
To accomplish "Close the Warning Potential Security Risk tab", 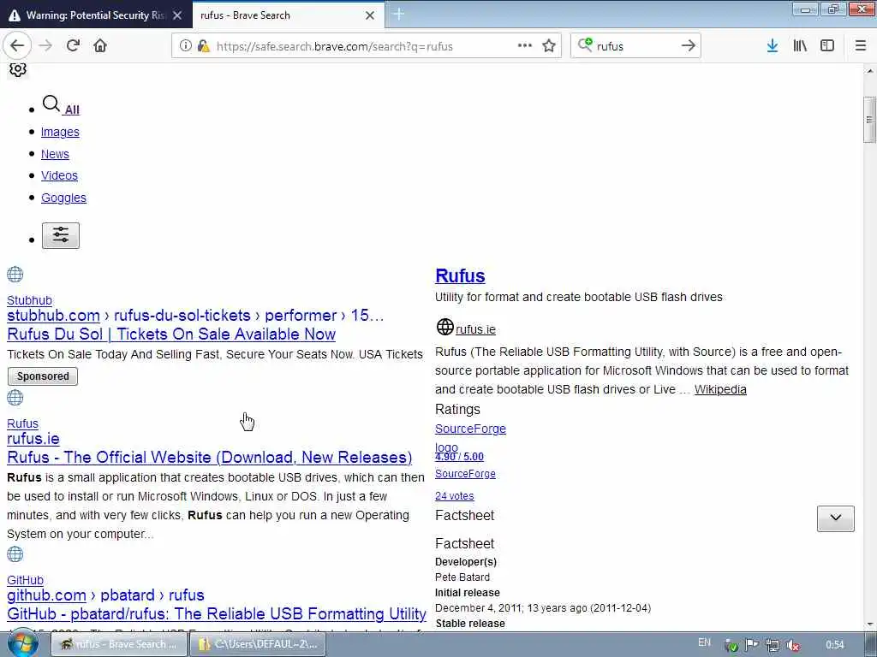I will 177,15.
